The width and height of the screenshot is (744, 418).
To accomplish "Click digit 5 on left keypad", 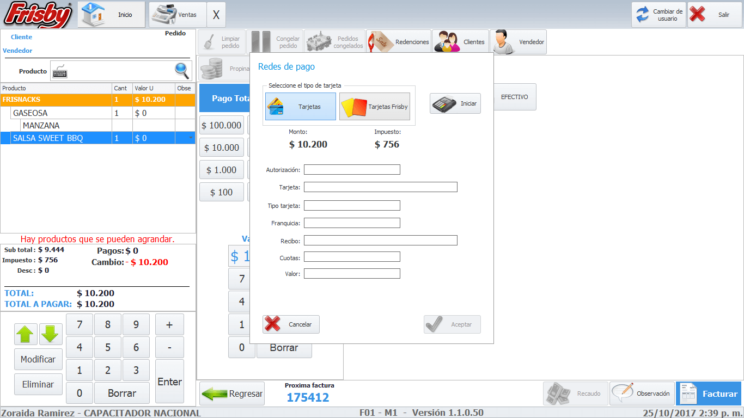I will (108, 347).
